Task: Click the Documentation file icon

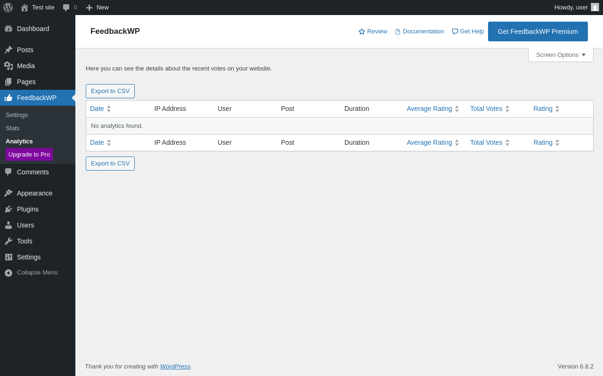Action: (398, 31)
